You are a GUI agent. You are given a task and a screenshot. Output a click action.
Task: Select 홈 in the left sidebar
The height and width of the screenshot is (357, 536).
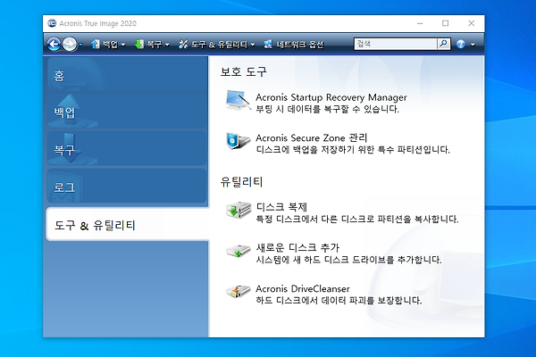coord(126,77)
